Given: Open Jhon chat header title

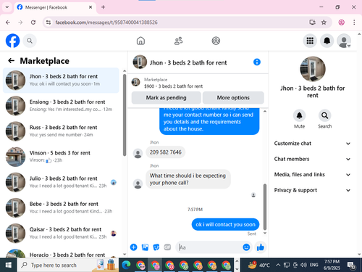Looking at the screenshot, I should click(188, 63).
